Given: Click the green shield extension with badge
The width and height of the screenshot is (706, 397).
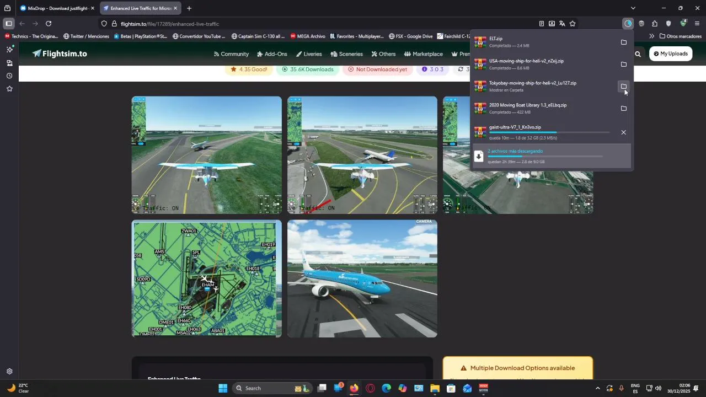Looking at the screenshot, I should click(x=683, y=23).
